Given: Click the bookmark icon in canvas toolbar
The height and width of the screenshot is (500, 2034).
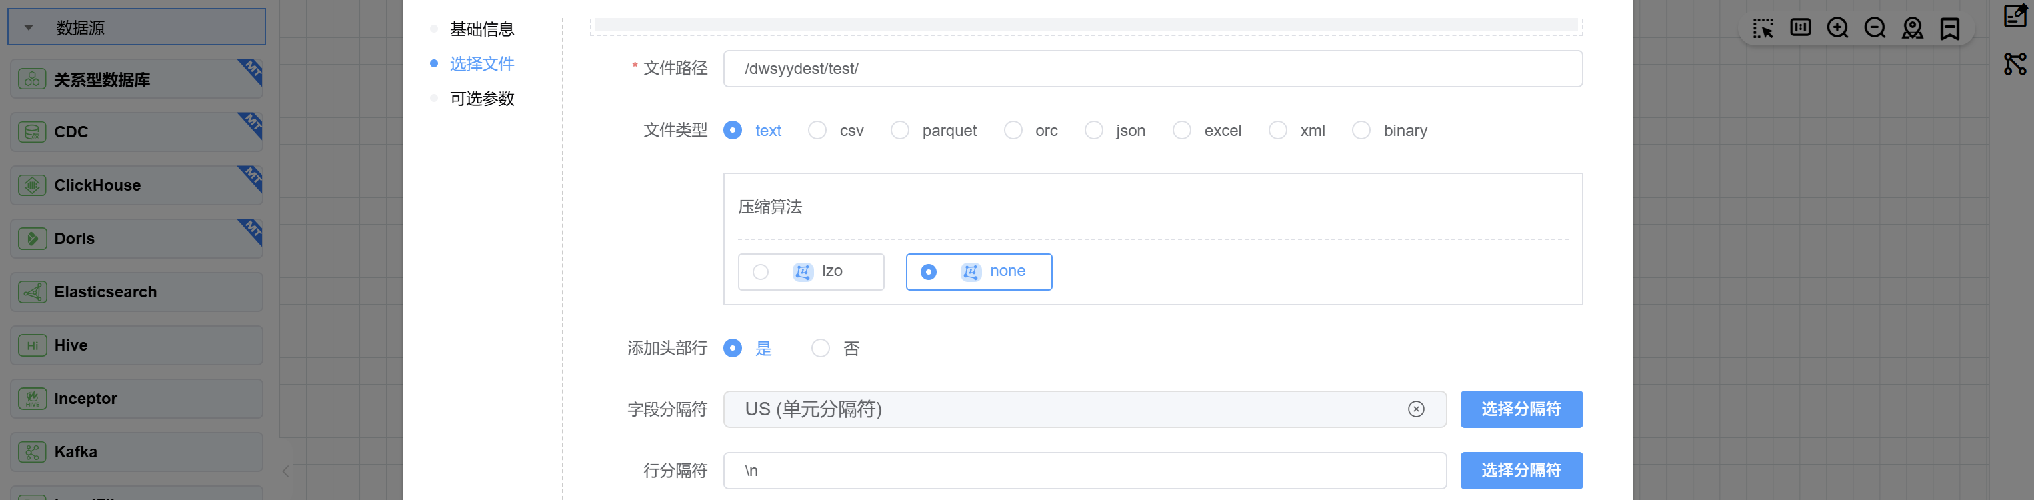Looking at the screenshot, I should tap(1949, 29).
